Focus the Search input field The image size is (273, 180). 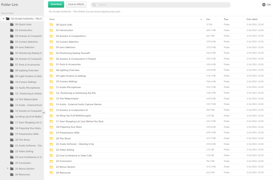click(x=163, y=5)
